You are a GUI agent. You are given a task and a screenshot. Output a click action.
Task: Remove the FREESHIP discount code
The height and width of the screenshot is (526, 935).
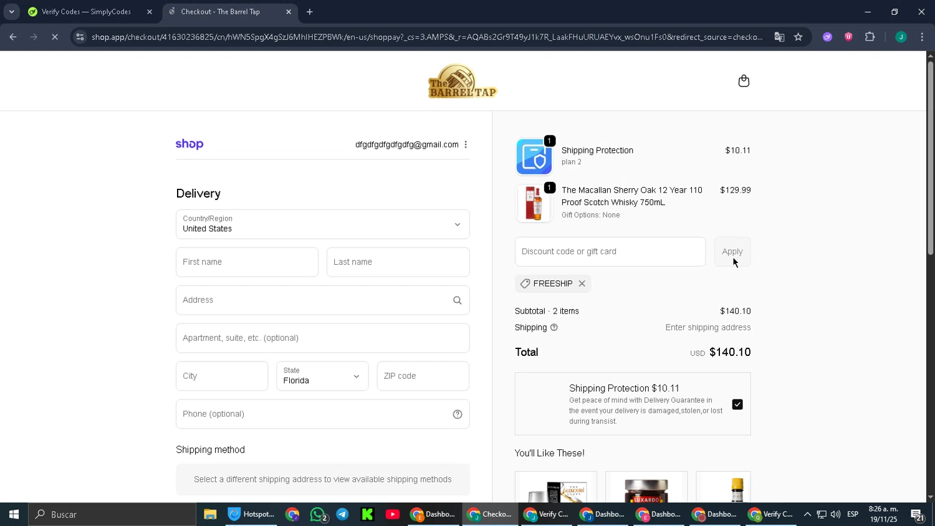[x=582, y=284]
